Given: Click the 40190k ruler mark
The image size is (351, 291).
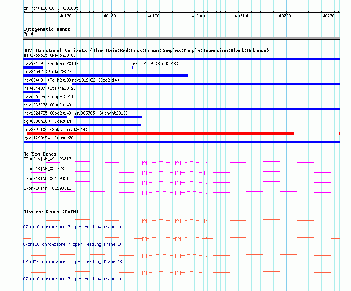Looking at the screenshot, I should point(155,16).
